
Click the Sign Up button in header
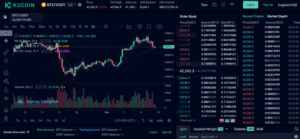[x=268, y=5]
